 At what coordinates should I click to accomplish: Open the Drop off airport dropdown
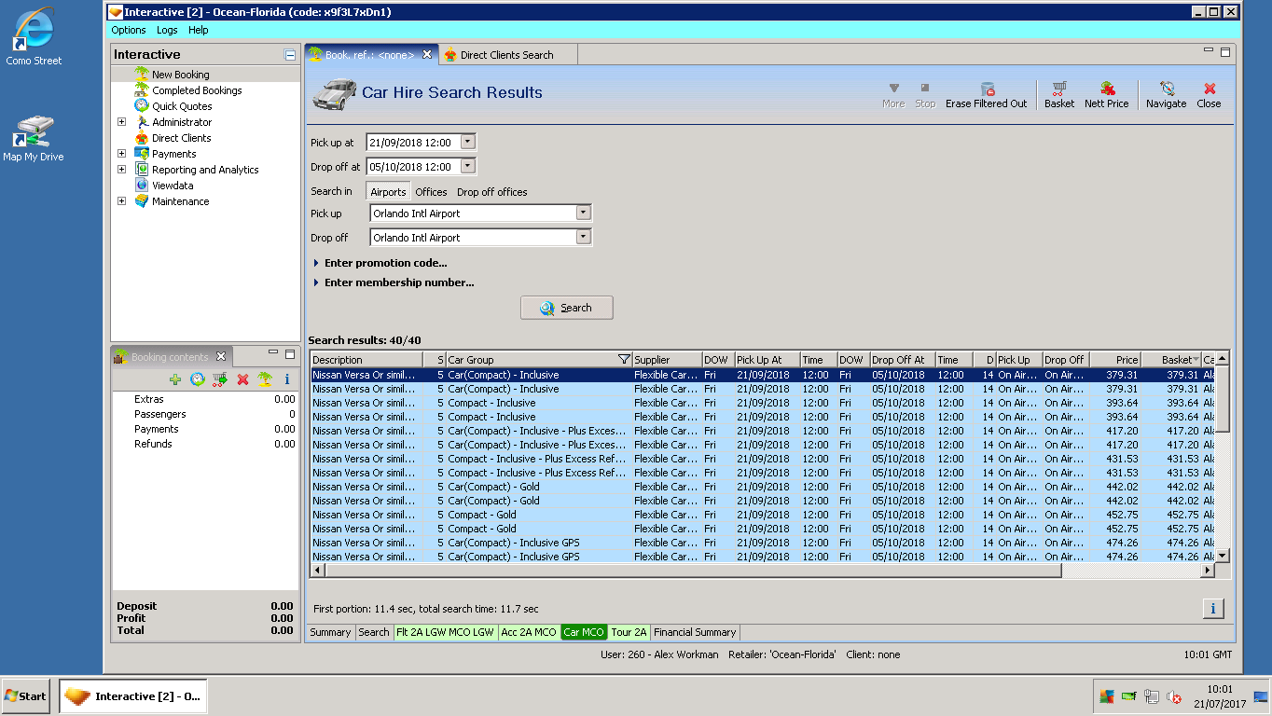[583, 238]
